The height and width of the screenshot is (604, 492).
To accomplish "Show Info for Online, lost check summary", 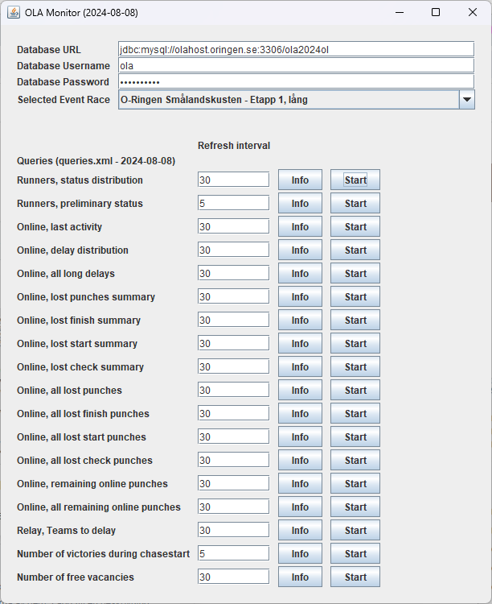I will point(300,366).
